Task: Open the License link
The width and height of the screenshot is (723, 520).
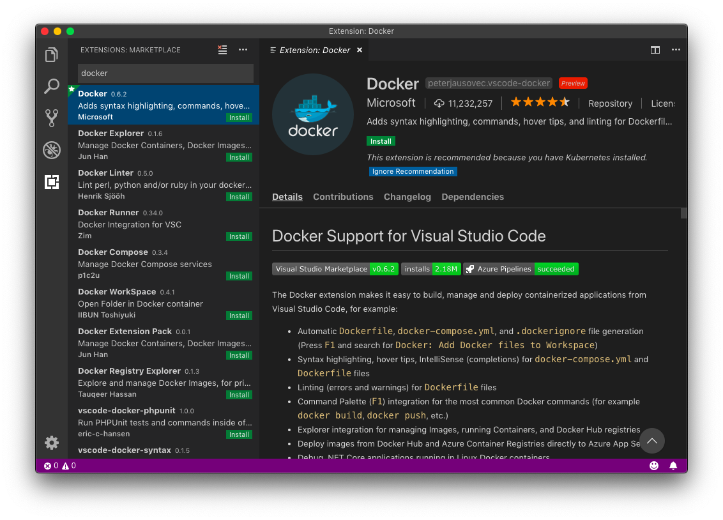Action: click(662, 103)
